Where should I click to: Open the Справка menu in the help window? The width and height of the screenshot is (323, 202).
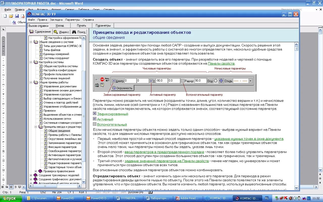(88, 20)
